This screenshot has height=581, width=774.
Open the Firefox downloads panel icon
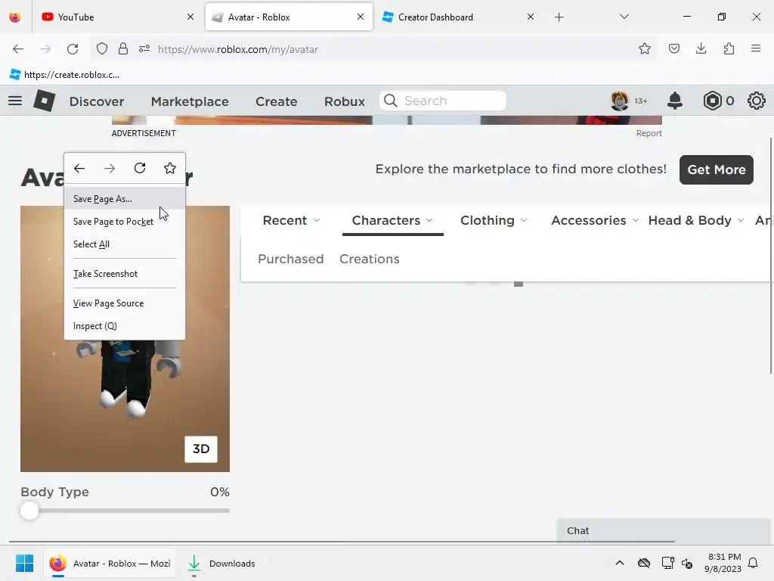[701, 49]
